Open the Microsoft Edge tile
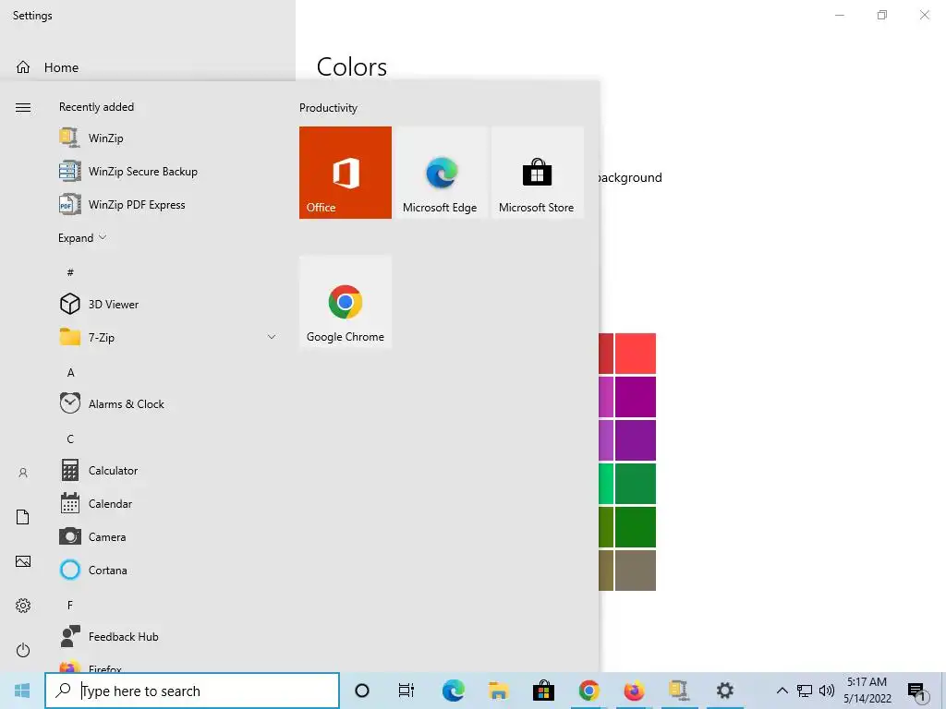This screenshot has height=709, width=946. tap(440, 173)
